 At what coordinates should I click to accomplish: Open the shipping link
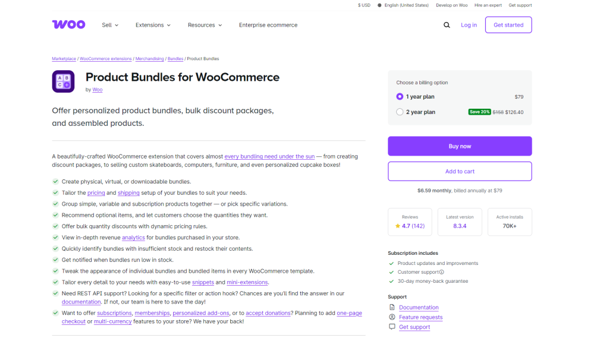128,193
